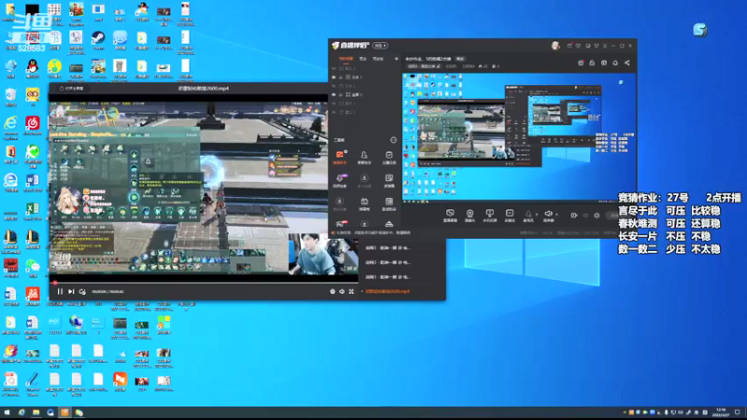Screen dimensions: 747x420
Task: Switch to the third scene tab
Action: point(378,59)
